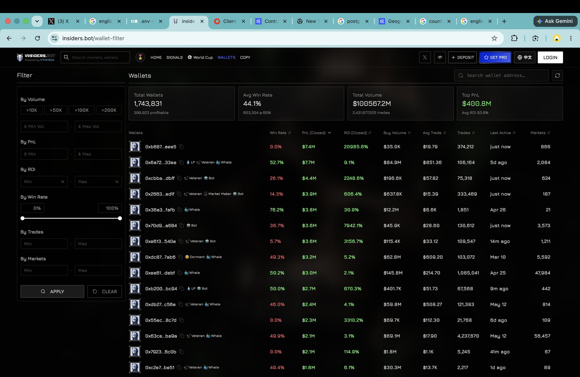Viewport: 580px width, 377px height.
Task: Click the Search wallet address field
Action: pos(501,76)
